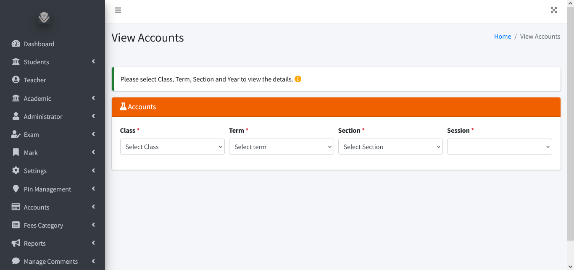Open the Pin Management menu item
This screenshot has width=574, height=270.
point(53,189)
